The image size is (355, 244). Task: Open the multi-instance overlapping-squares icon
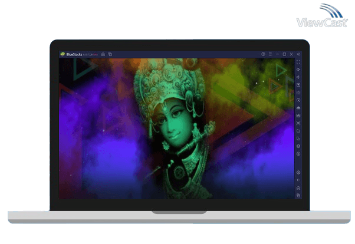(298, 139)
